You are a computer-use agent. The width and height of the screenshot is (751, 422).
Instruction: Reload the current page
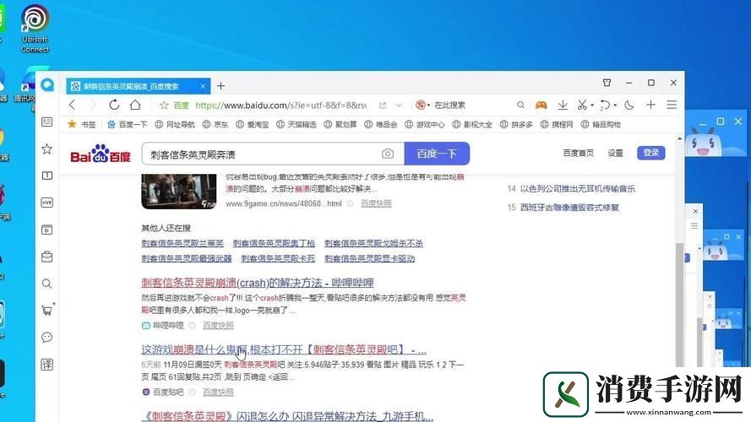[x=114, y=105]
